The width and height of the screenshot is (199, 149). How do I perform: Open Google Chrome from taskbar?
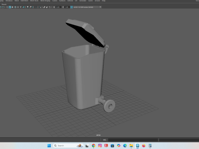click(x=94, y=146)
